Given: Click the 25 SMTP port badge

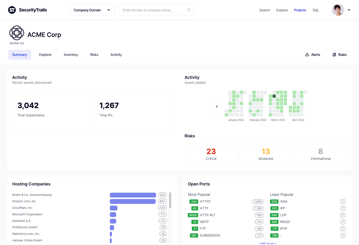Looking at the screenshot, I should 195,222.
